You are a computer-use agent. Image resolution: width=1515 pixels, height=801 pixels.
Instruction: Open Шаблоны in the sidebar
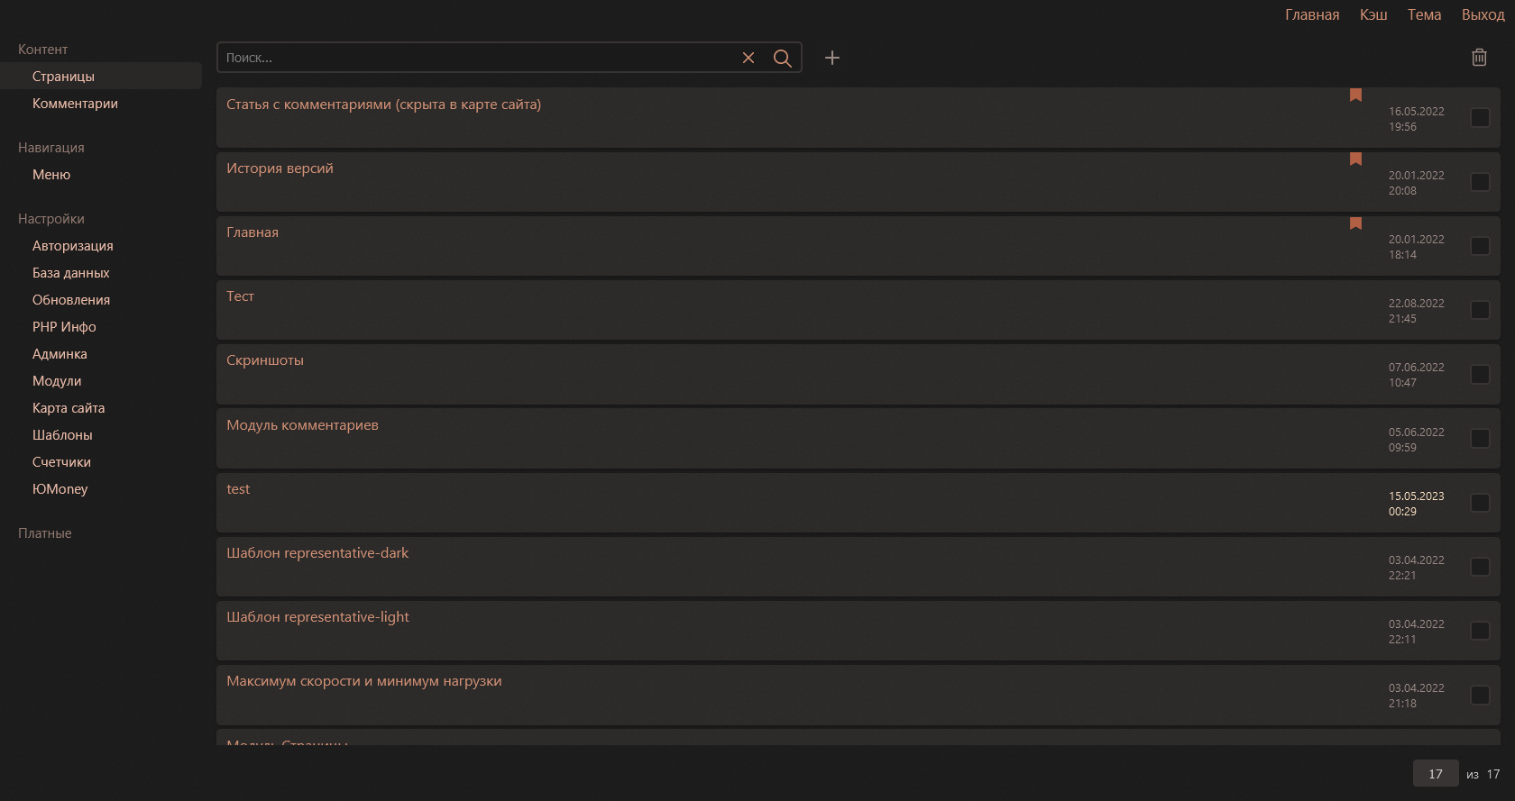pyautogui.click(x=62, y=435)
